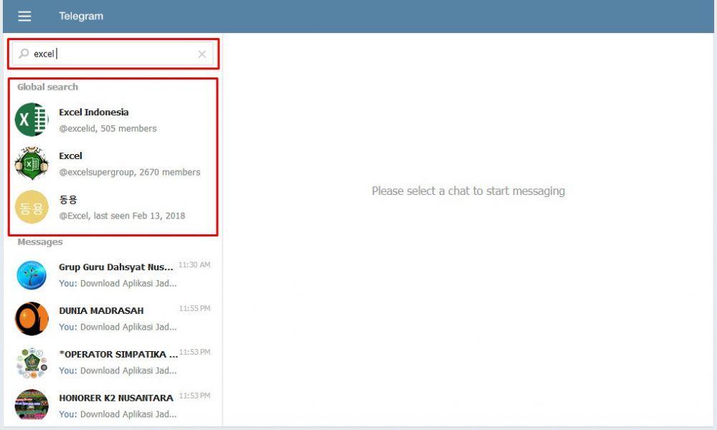This screenshot has width=717, height=430.
Task: Click the 'Messages' section header
Action: pos(40,242)
